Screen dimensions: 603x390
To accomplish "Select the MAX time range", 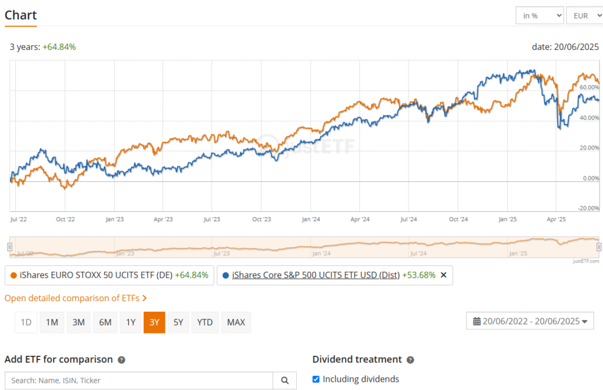I will tap(236, 322).
